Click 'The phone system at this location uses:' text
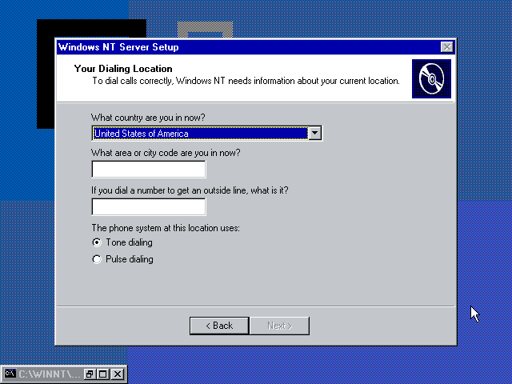Screen dimensions: 512x384 tap(166, 228)
